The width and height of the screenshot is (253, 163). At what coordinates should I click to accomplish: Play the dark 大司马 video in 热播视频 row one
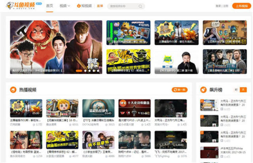click(170, 108)
